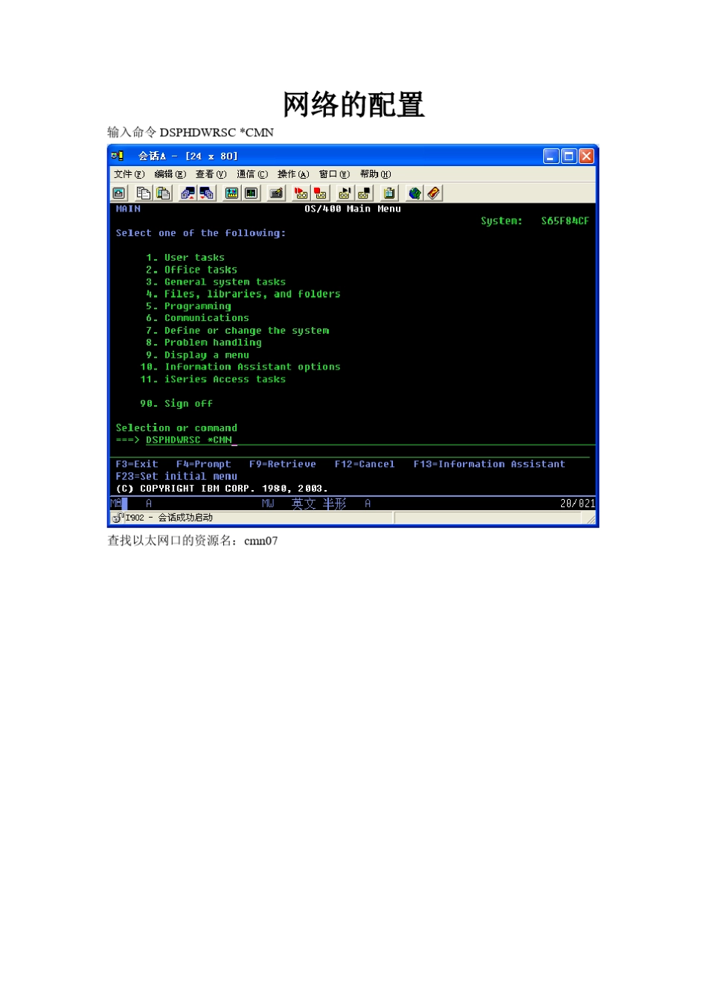Click the F9=Retrieve function key text
Screen dimensions: 707x1001
tap(283, 464)
